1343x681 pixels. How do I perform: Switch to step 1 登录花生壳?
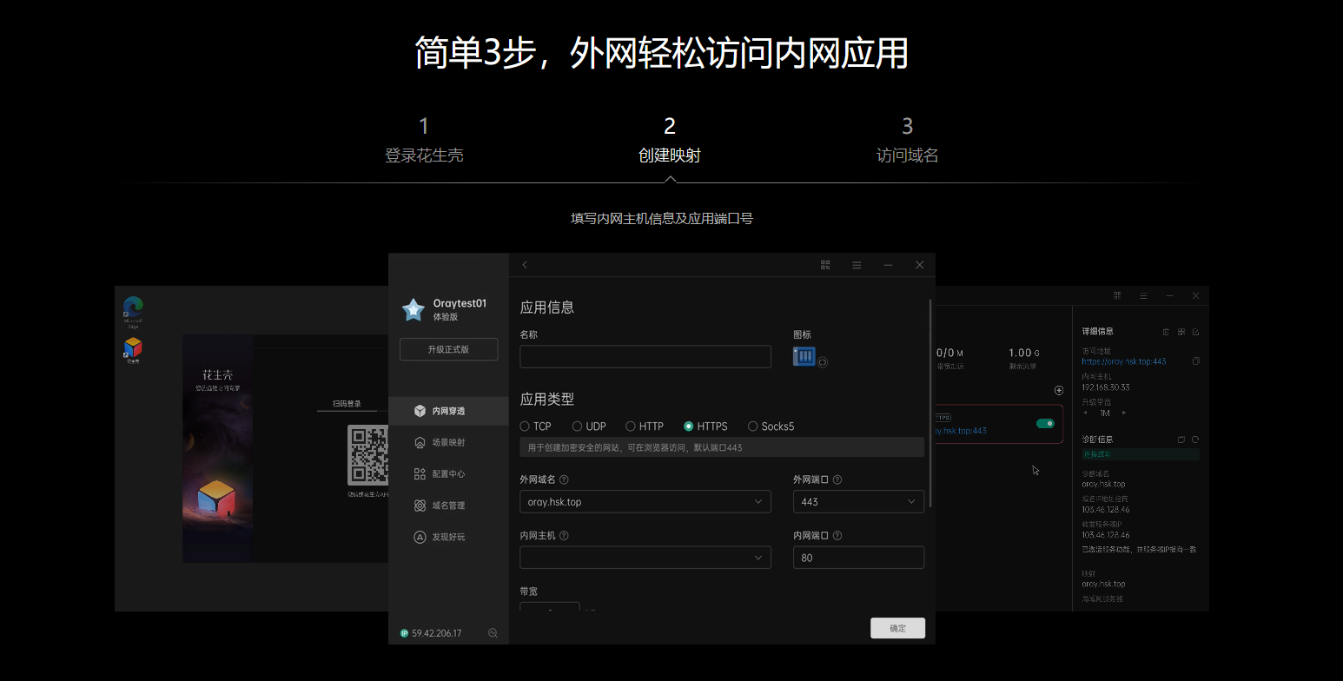click(x=424, y=141)
